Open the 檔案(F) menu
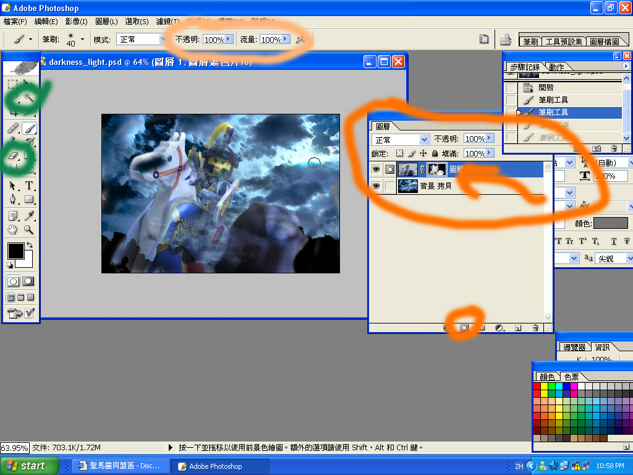Viewport: 633px width, 475px height. point(15,22)
